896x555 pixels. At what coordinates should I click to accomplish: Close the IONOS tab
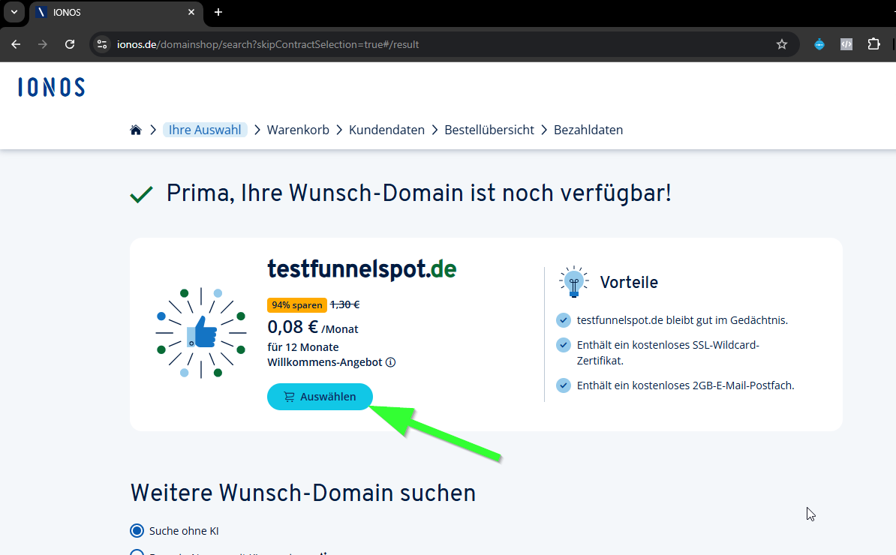[x=191, y=12]
